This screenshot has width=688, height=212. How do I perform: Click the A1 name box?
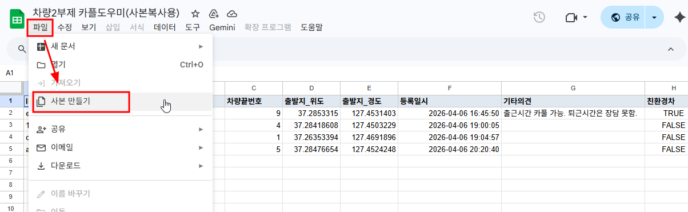[10, 73]
